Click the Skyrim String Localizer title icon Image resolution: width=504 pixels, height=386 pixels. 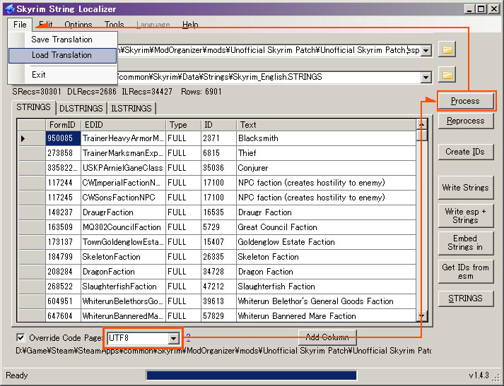click(x=10, y=8)
